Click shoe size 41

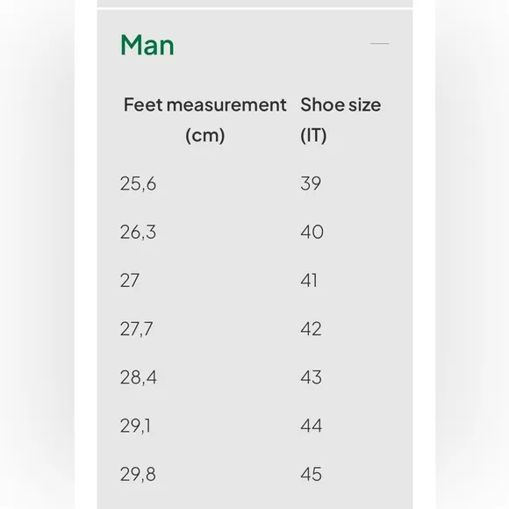tap(308, 280)
